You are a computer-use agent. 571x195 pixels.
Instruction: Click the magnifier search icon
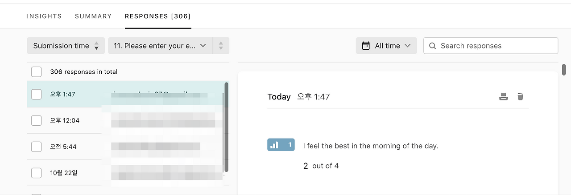pyautogui.click(x=432, y=46)
